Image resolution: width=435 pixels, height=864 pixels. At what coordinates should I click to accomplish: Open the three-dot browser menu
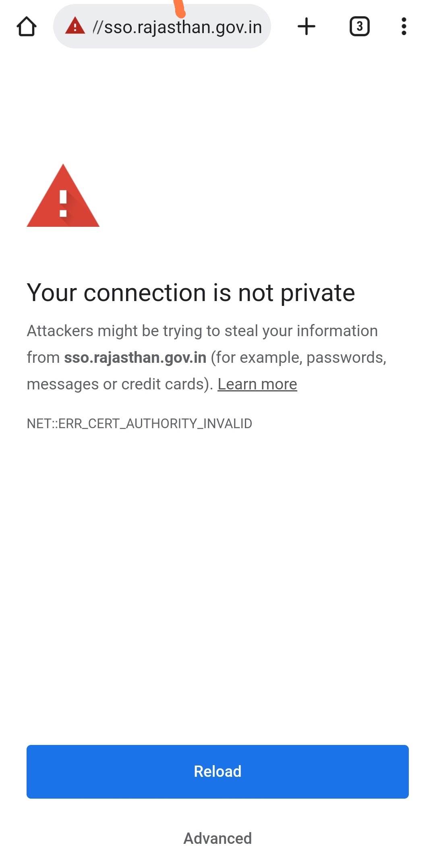pyautogui.click(x=404, y=27)
